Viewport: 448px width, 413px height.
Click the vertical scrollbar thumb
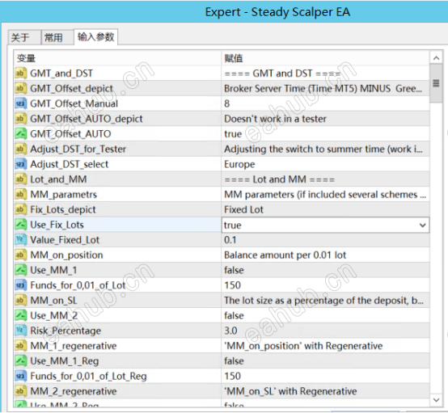pyautogui.click(x=437, y=83)
